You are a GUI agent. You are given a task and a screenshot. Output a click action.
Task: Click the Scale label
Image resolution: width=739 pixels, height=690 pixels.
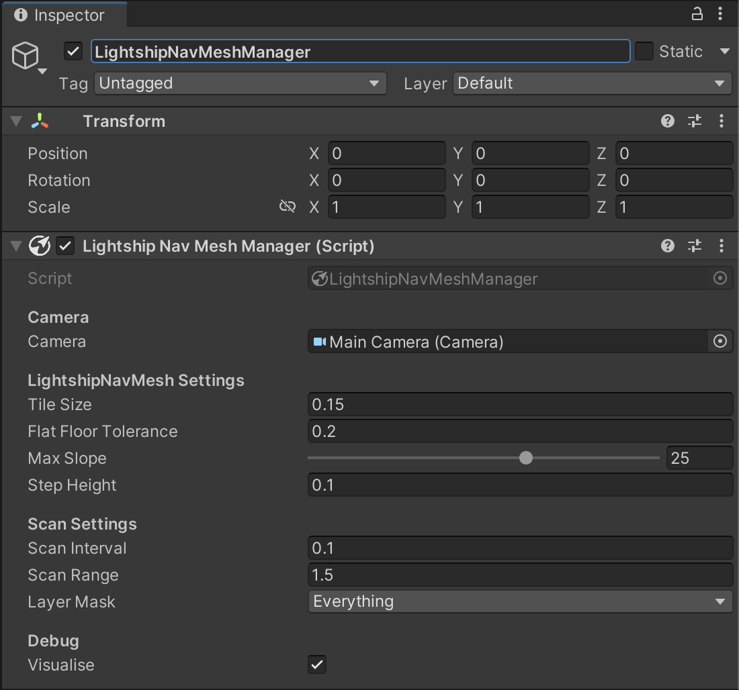pyautogui.click(x=49, y=207)
